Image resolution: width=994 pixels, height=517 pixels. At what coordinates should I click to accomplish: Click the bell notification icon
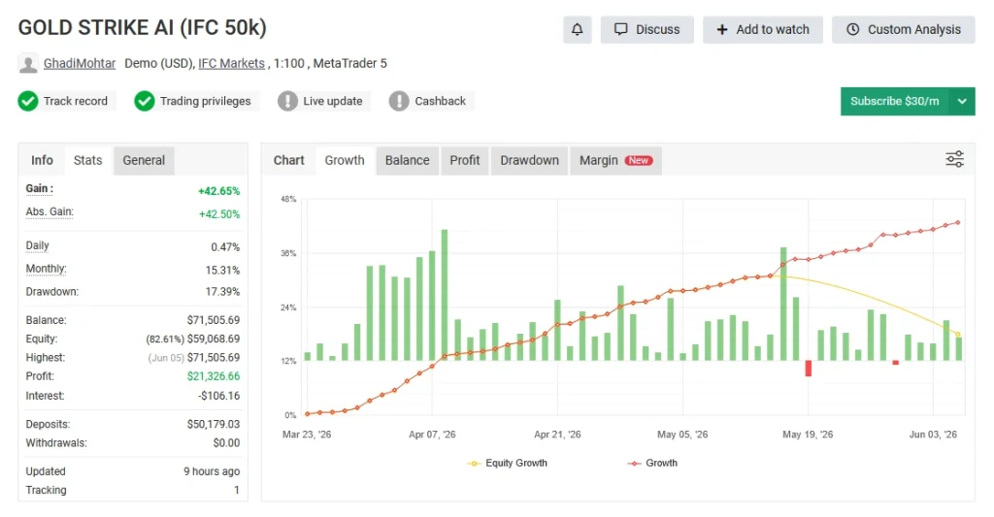tap(577, 30)
